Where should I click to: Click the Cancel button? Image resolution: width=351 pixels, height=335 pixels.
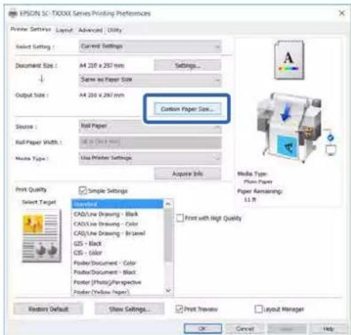point(245,329)
